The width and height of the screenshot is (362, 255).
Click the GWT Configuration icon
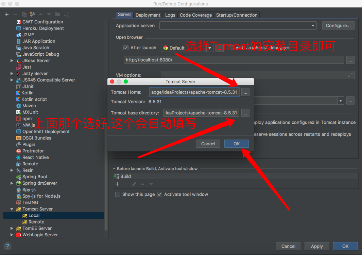19,22
